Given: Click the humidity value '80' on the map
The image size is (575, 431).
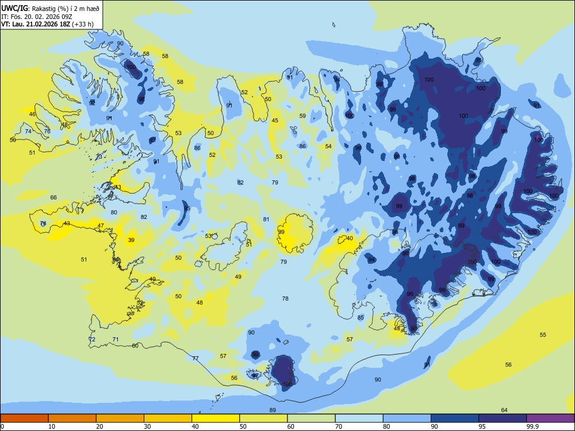Looking at the screenshot, I should point(114,212).
